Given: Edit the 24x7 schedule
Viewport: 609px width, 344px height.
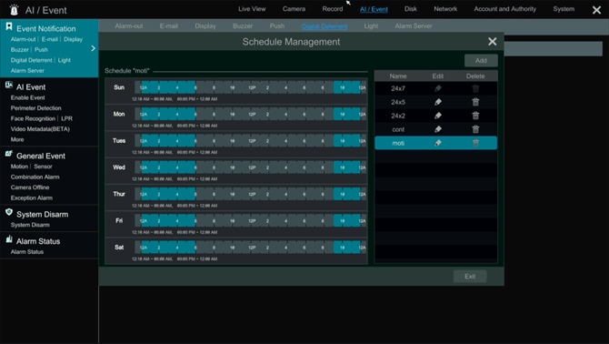Looking at the screenshot, I should point(438,88).
